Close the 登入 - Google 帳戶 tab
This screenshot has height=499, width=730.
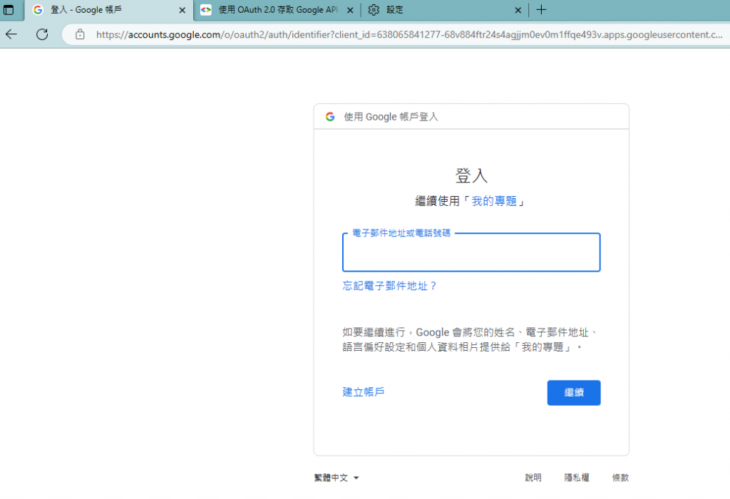pyautogui.click(x=182, y=10)
